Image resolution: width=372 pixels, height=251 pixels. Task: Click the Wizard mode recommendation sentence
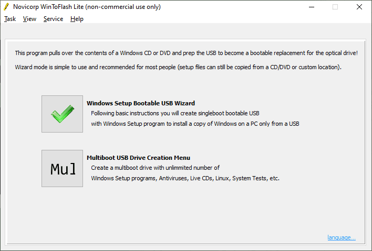click(x=178, y=68)
